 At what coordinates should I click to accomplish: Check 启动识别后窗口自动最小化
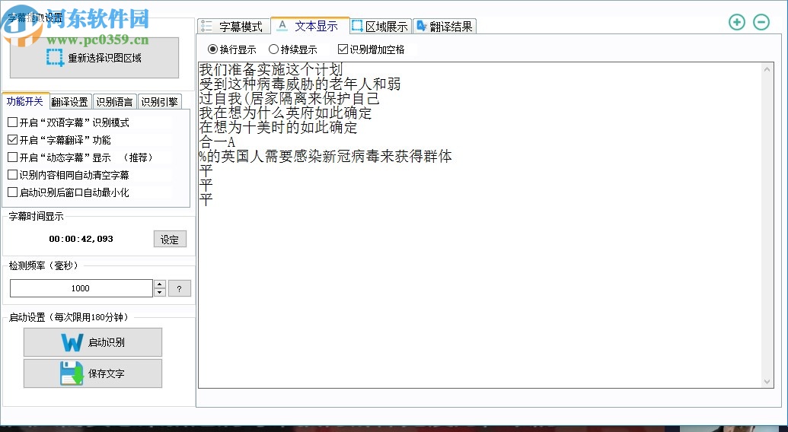pyautogui.click(x=13, y=192)
